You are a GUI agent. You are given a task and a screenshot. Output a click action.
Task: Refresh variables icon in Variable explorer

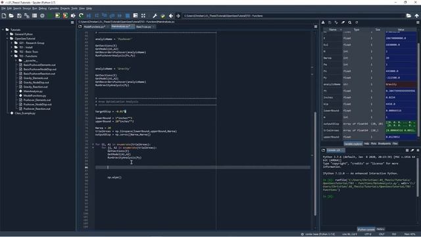click(x=357, y=22)
